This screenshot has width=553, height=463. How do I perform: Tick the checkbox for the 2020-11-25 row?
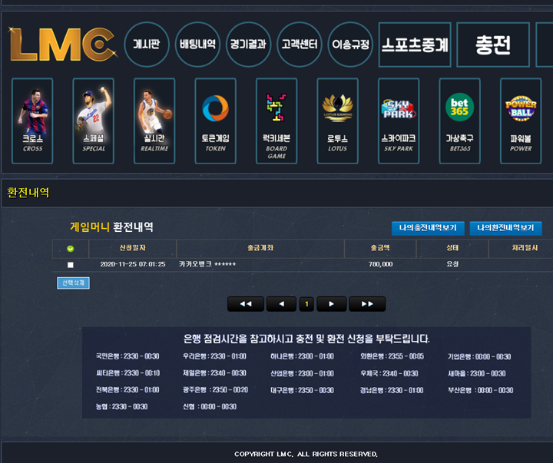pyautogui.click(x=71, y=265)
